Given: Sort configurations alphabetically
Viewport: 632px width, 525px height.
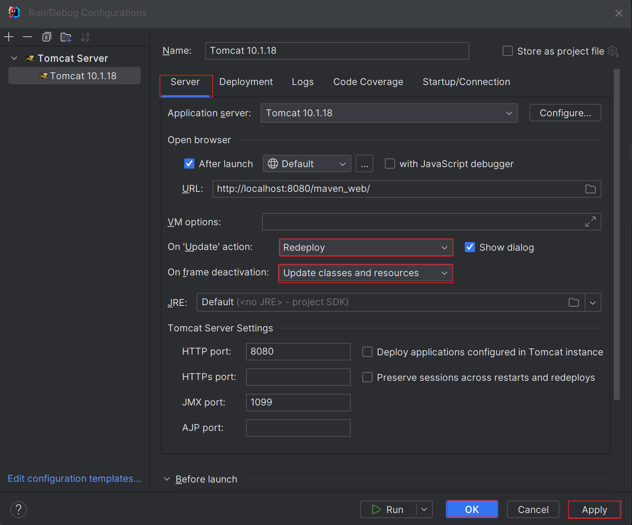Looking at the screenshot, I should pyautogui.click(x=85, y=37).
